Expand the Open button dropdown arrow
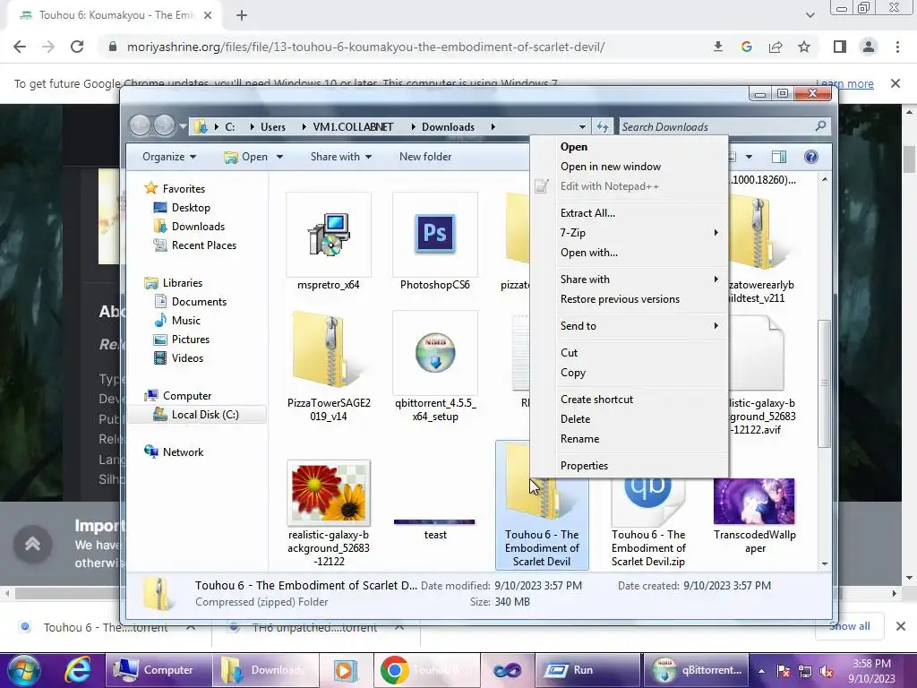Image resolution: width=917 pixels, height=688 pixels. click(279, 157)
